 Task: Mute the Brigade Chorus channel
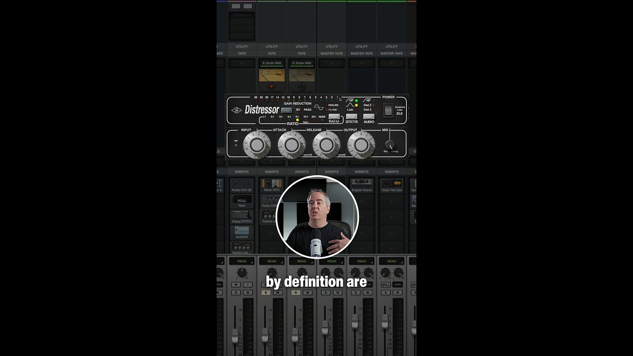pyautogui.click(x=367, y=293)
